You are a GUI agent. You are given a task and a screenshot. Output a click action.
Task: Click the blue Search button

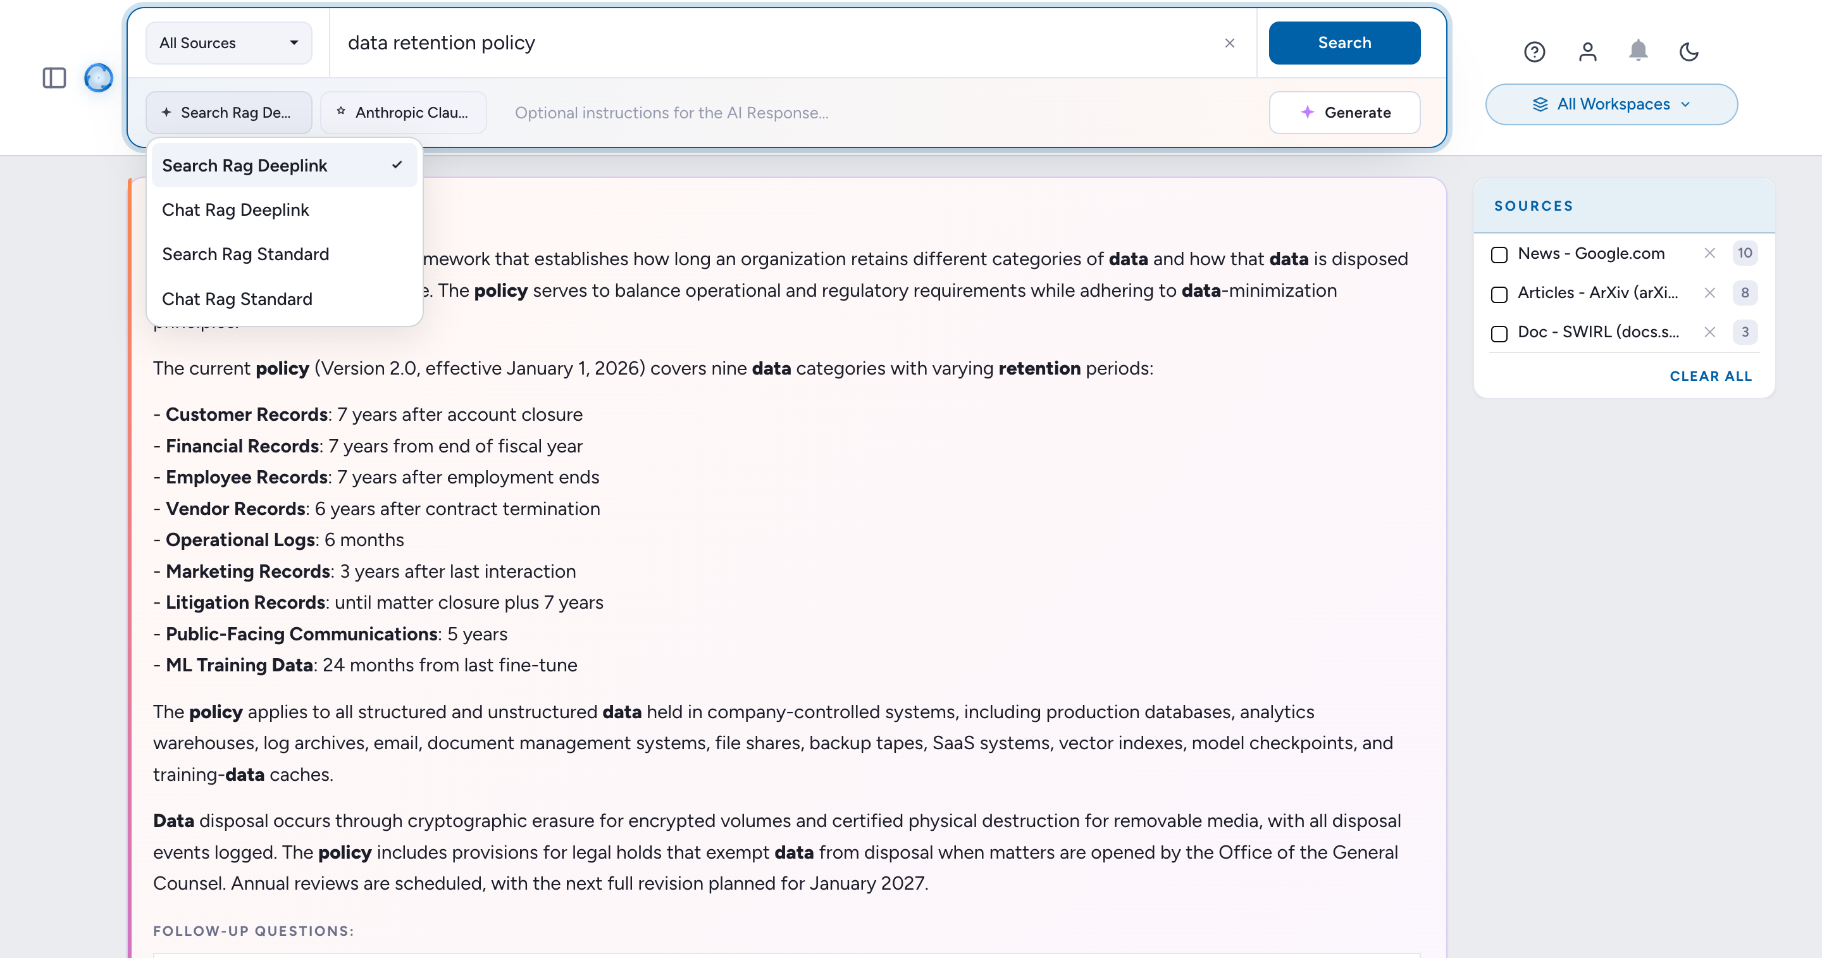1344,43
